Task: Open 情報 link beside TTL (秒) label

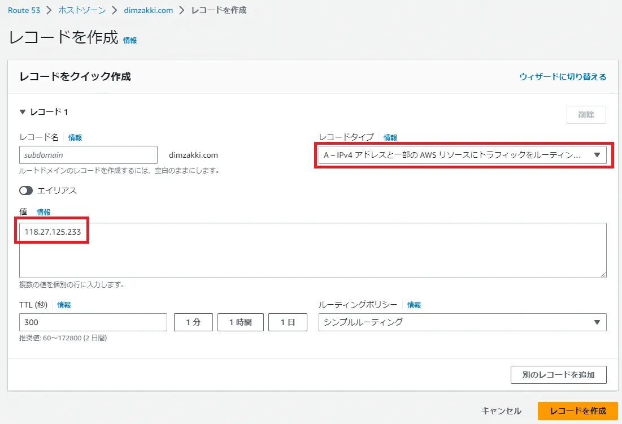Action: tap(64, 305)
